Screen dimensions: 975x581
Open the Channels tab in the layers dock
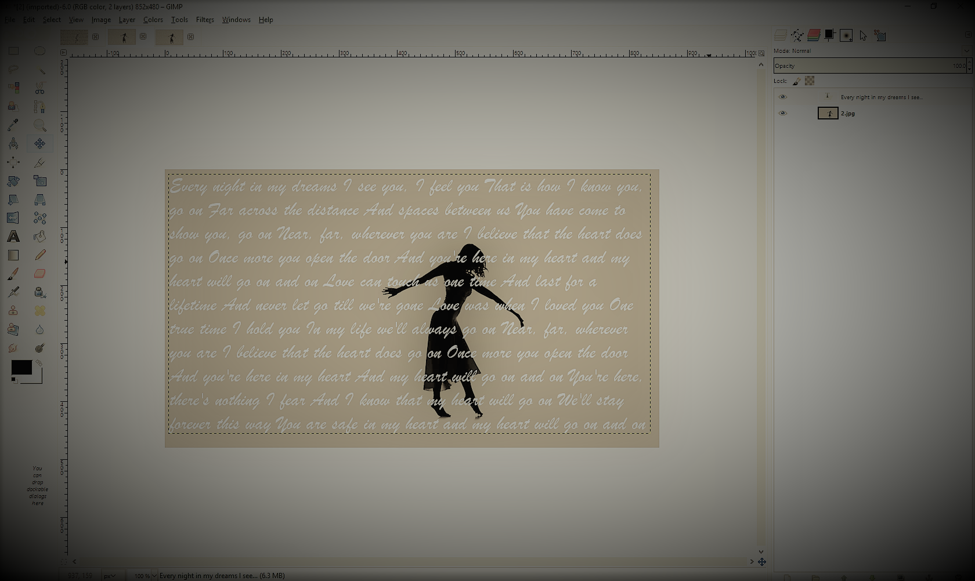point(813,36)
